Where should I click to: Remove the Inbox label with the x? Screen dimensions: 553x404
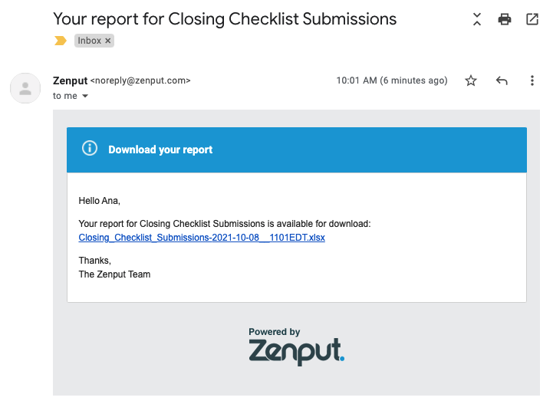pyautogui.click(x=108, y=41)
